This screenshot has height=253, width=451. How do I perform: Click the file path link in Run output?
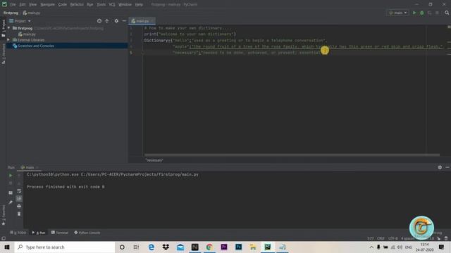coord(140,174)
